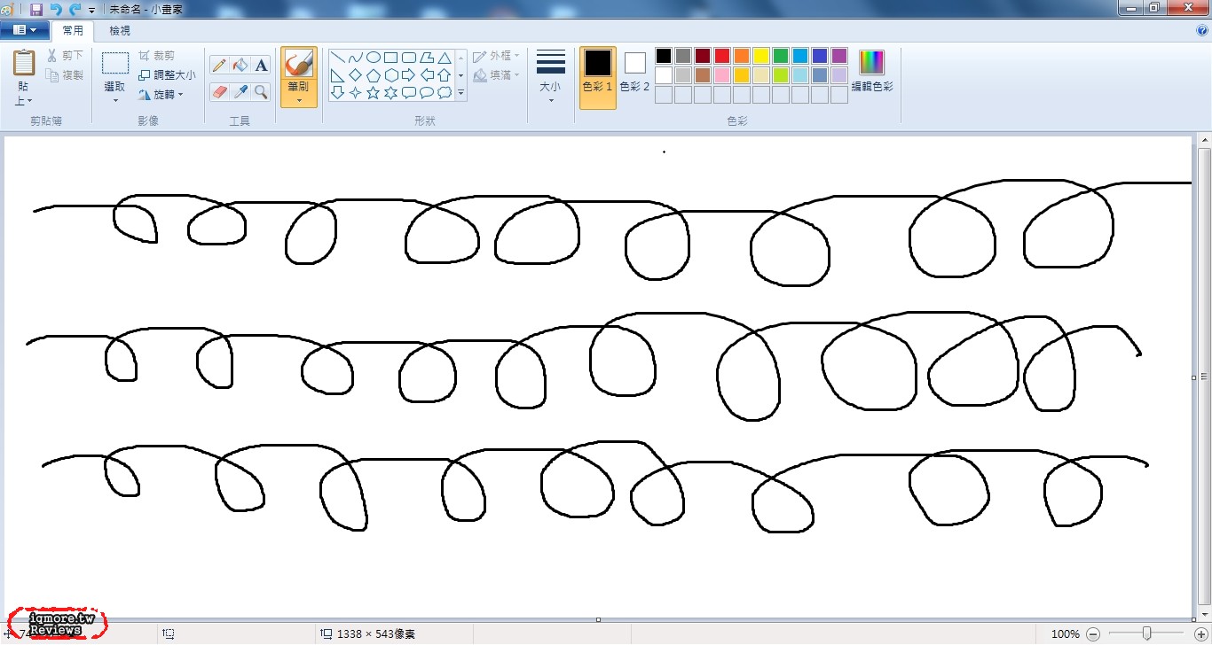Screen dimensions: 1212x645
Task: Choose the five-point star shape
Action: pyautogui.click(x=374, y=93)
